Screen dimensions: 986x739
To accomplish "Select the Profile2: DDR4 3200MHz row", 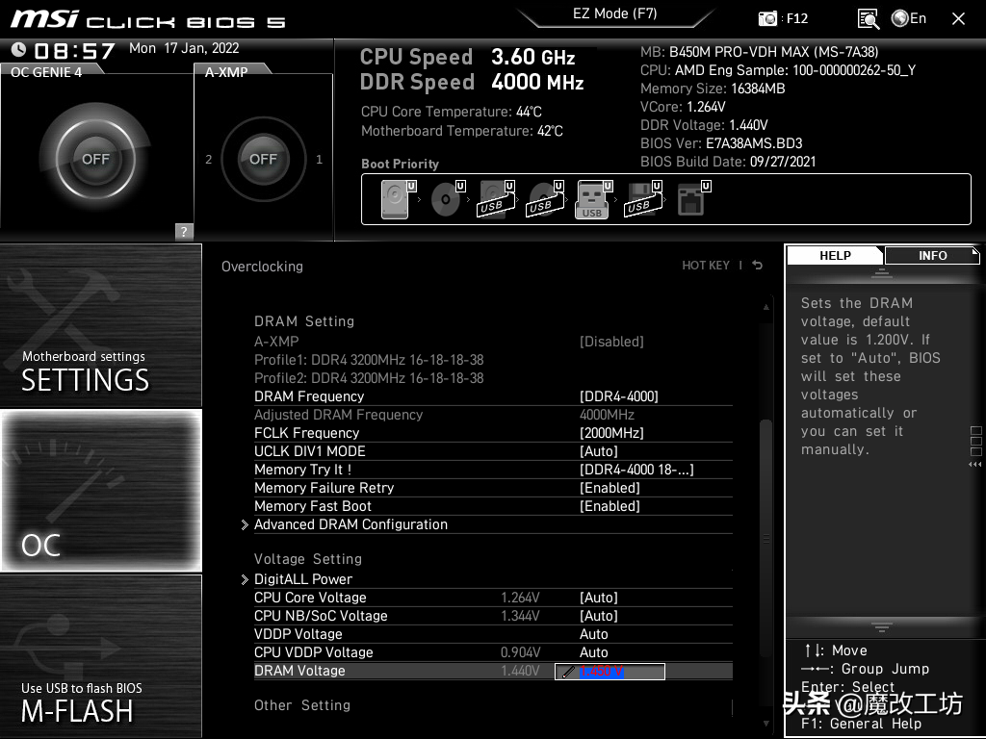I will (369, 378).
